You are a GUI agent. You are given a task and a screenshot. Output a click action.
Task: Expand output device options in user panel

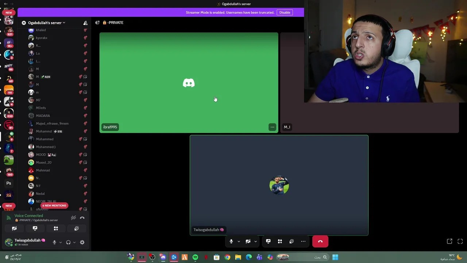tap(74, 242)
